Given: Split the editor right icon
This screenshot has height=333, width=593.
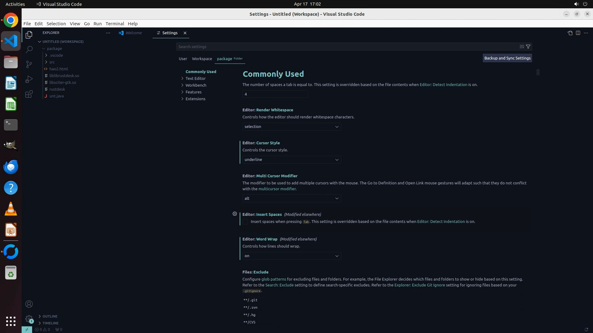Looking at the screenshot, I should 578,33.
